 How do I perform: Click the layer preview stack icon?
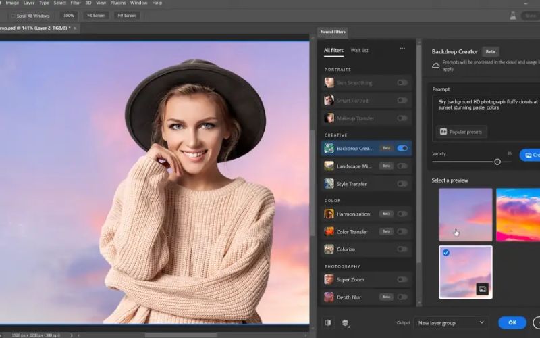point(345,323)
